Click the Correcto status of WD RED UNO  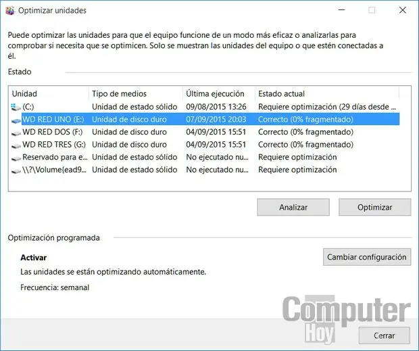305,119
